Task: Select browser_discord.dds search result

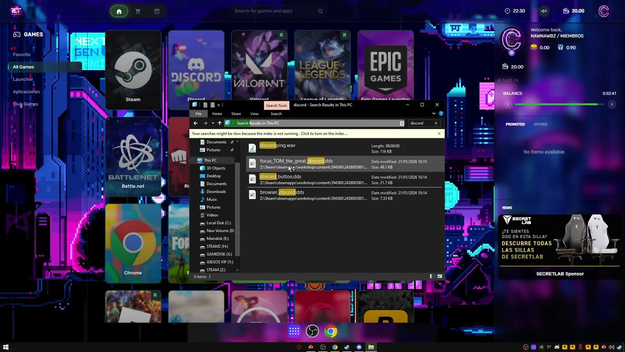Action: (x=346, y=195)
